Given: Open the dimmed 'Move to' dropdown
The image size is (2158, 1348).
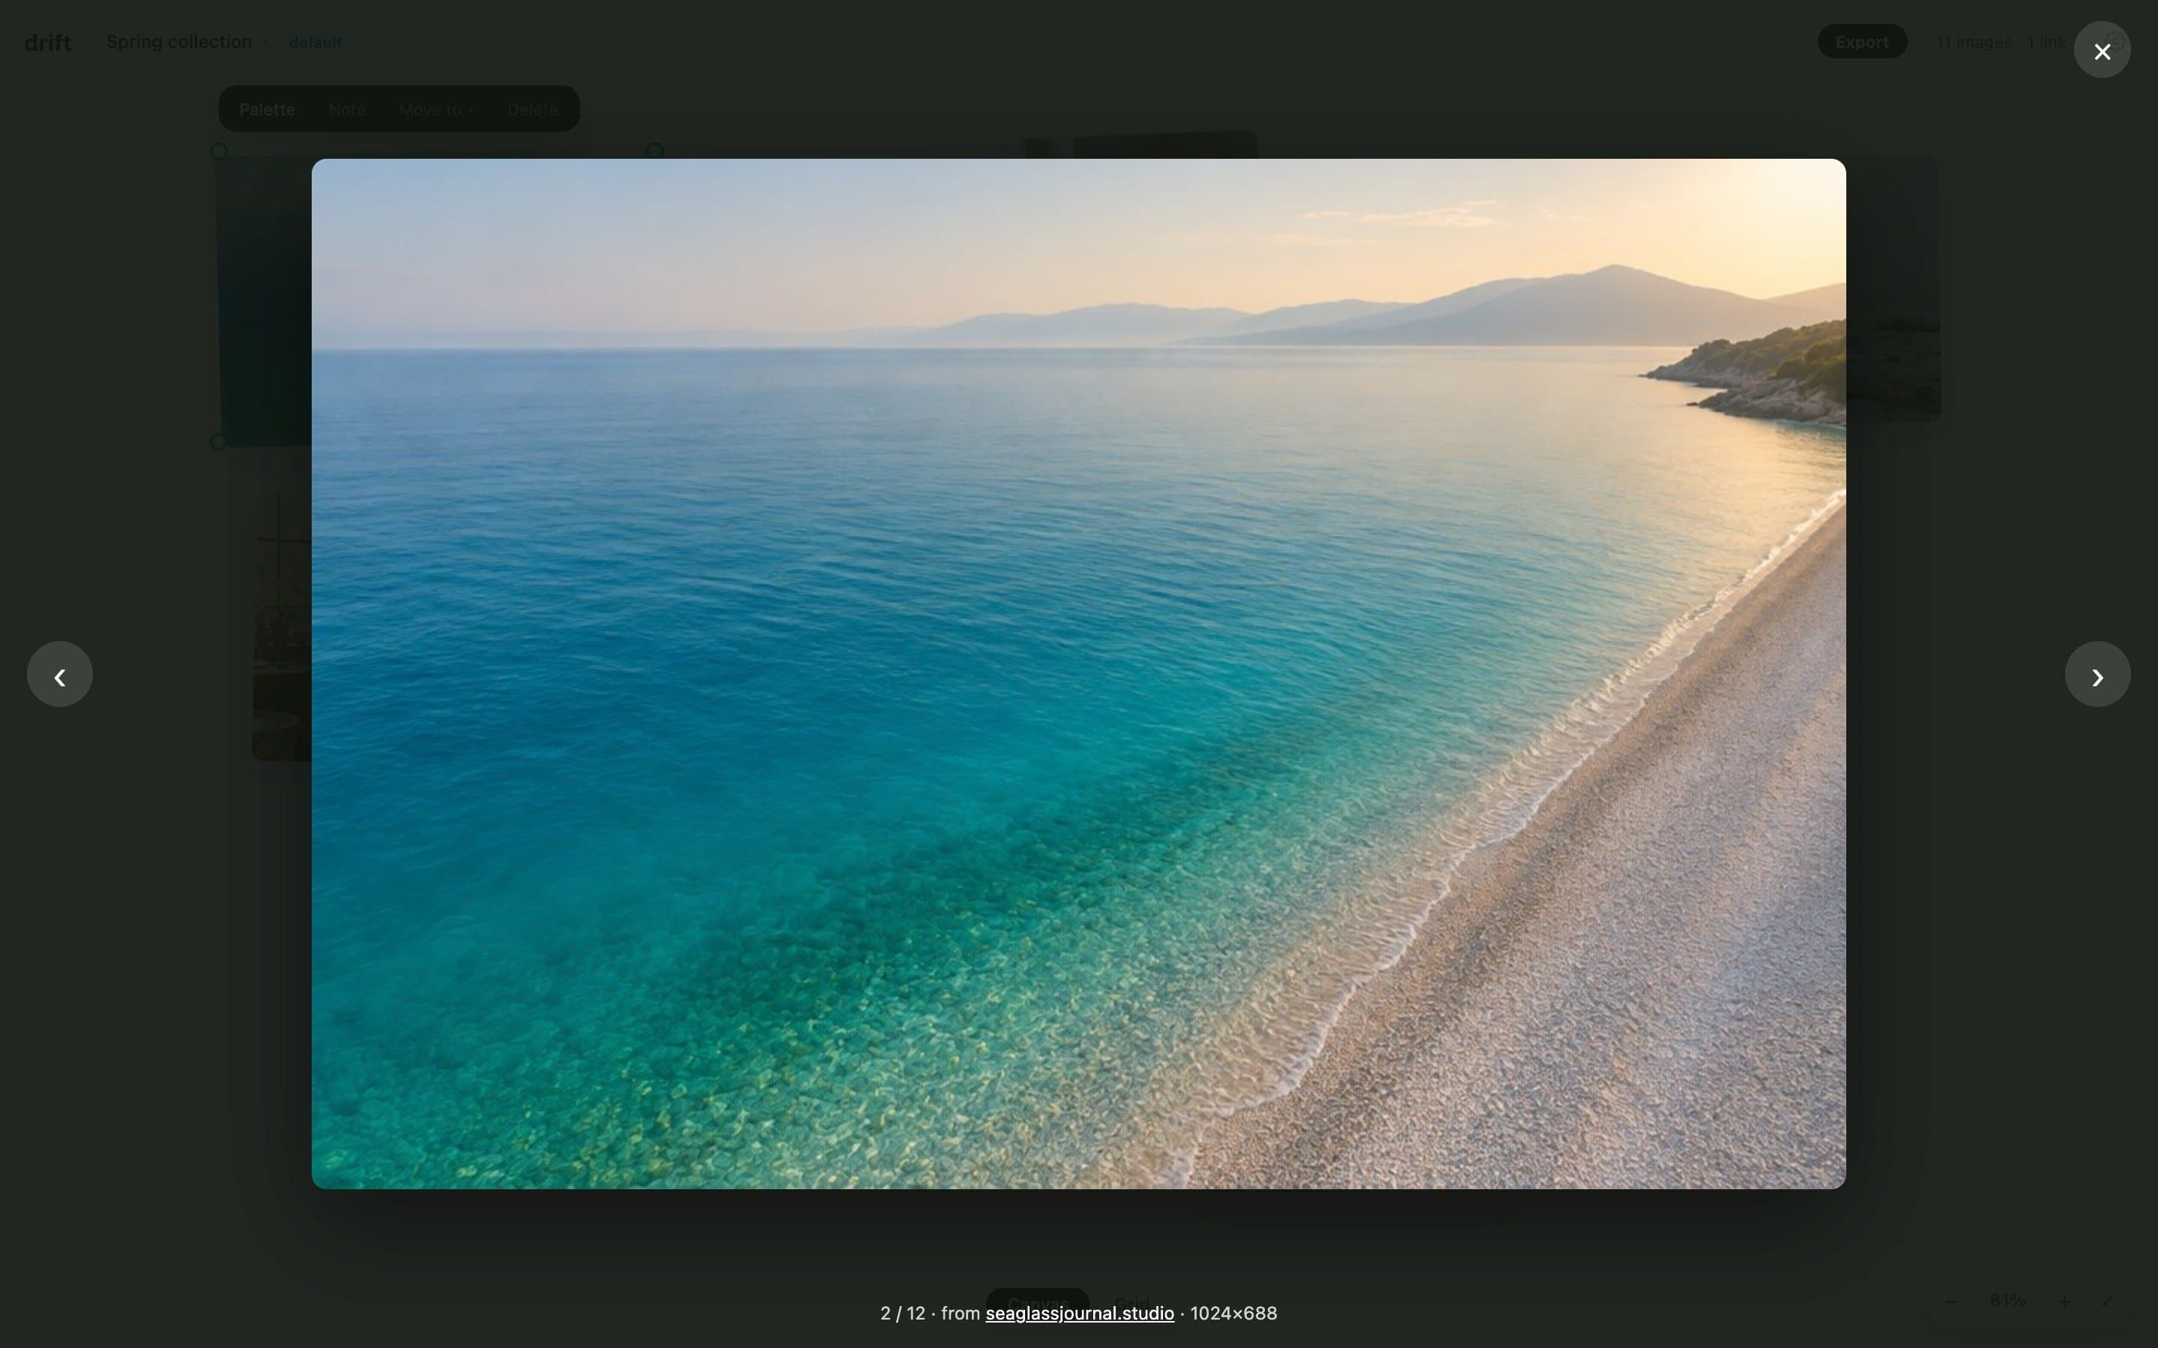Looking at the screenshot, I should coord(436,109).
